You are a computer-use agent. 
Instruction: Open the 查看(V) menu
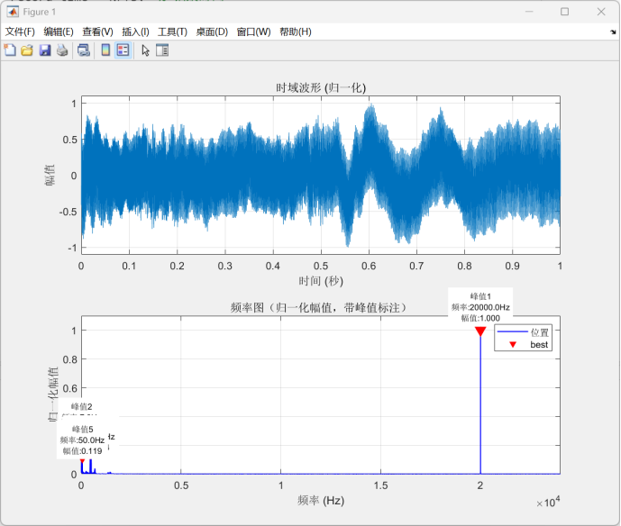tap(97, 32)
